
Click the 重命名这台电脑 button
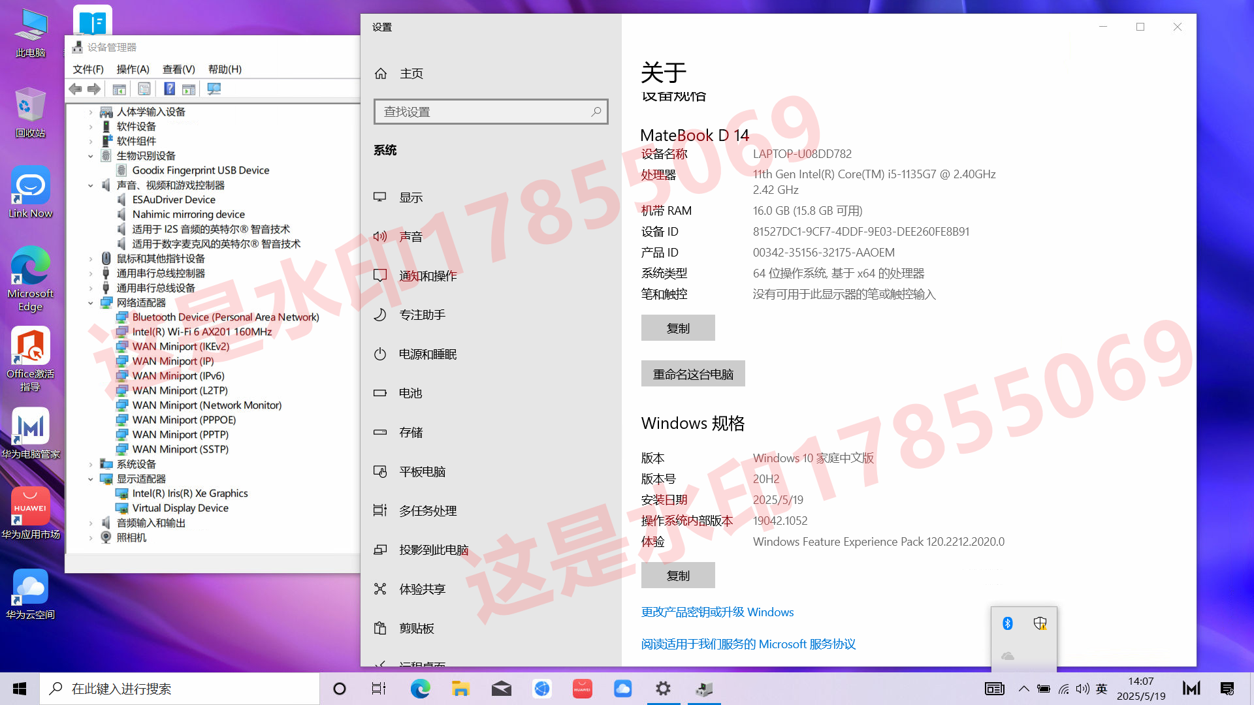[x=693, y=373]
